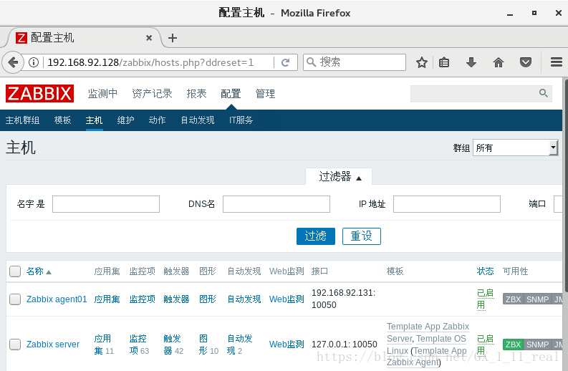Click the DNS名 filter input field
This screenshot has height=371, width=568.
point(276,204)
